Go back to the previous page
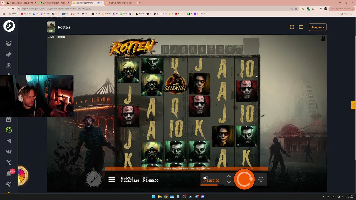Image resolution: width=356 pixels, height=200 pixels. coord(3,9)
